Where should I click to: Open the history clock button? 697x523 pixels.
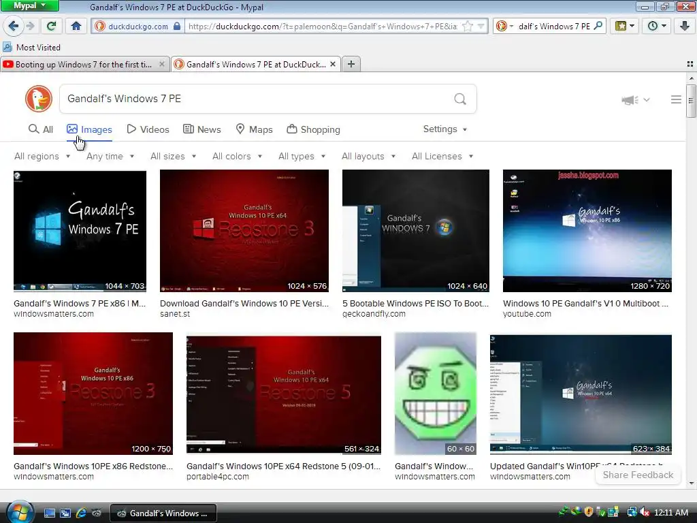[657, 26]
